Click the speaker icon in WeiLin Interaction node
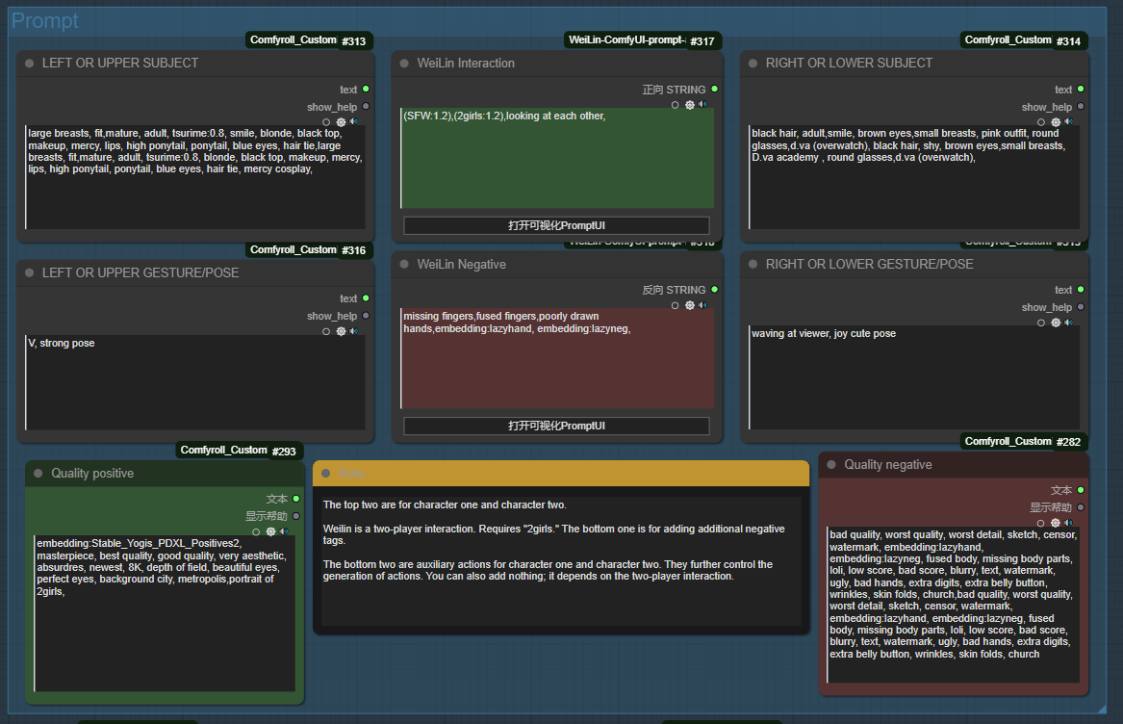1123x724 pixels. pos(702,105)
